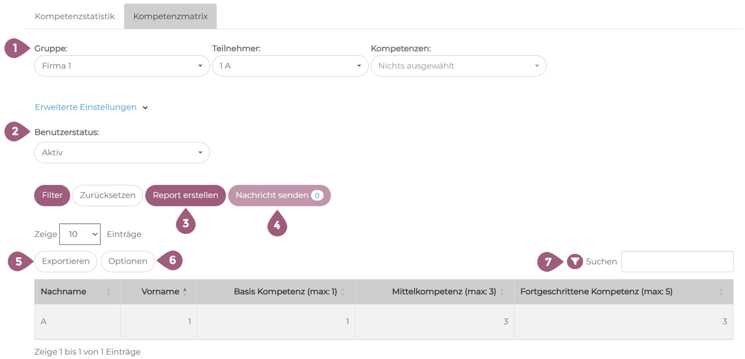Click the filter funnel icon beside Suchen

tap(574, 262)
